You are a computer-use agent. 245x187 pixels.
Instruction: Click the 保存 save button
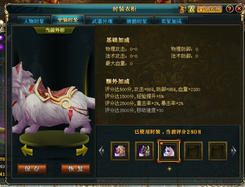32,169
